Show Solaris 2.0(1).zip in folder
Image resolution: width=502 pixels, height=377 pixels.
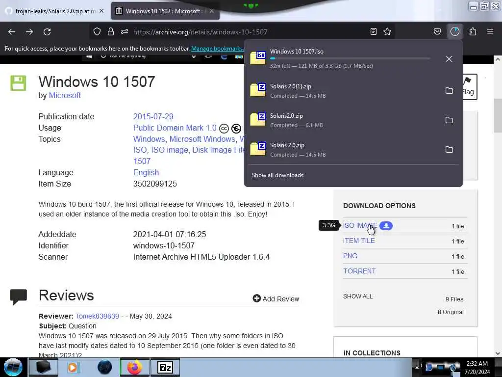[x=449, y=91]
